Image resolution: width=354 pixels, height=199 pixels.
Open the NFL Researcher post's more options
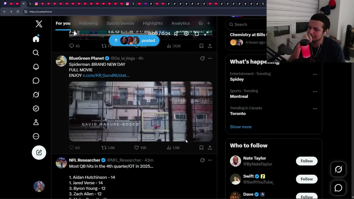(x=210, y=160)
